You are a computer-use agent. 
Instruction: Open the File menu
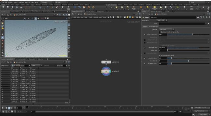coord(3,2)
